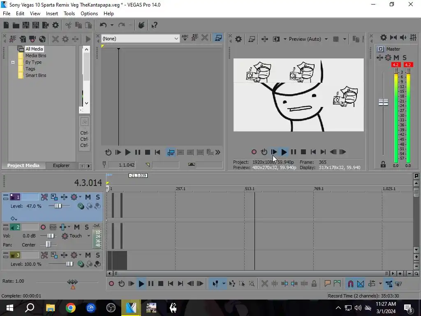421x316 pixels.
Task: Open Touch automation mode dropdown on track 2
Action: coord(89,236)
